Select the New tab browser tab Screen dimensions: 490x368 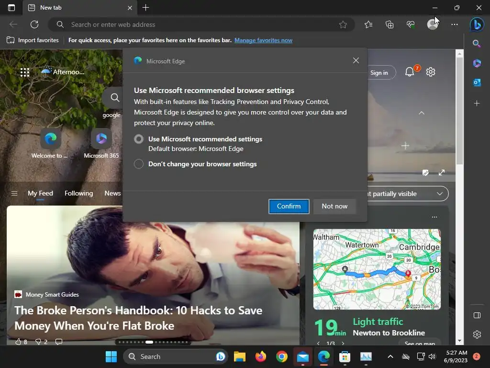click(80, 8)
